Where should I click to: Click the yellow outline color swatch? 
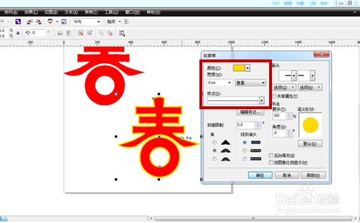pos(239,68)
